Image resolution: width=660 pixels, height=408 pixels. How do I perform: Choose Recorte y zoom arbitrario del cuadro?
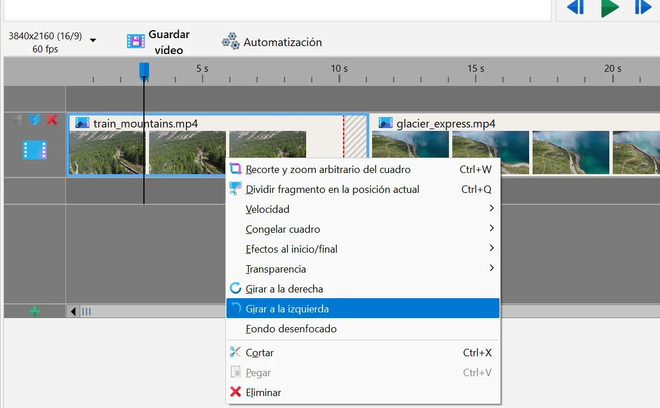363,169
